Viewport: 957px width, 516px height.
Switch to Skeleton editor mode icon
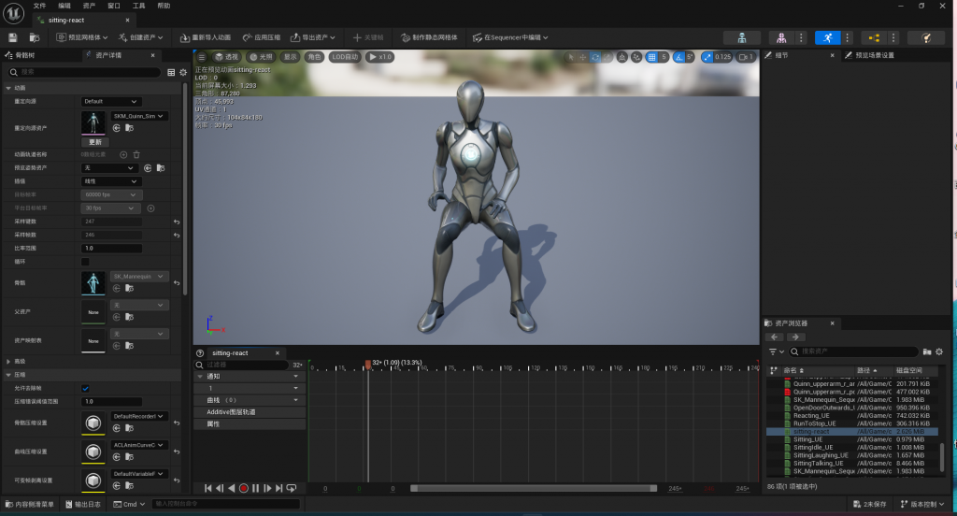[x=741, y=38]
